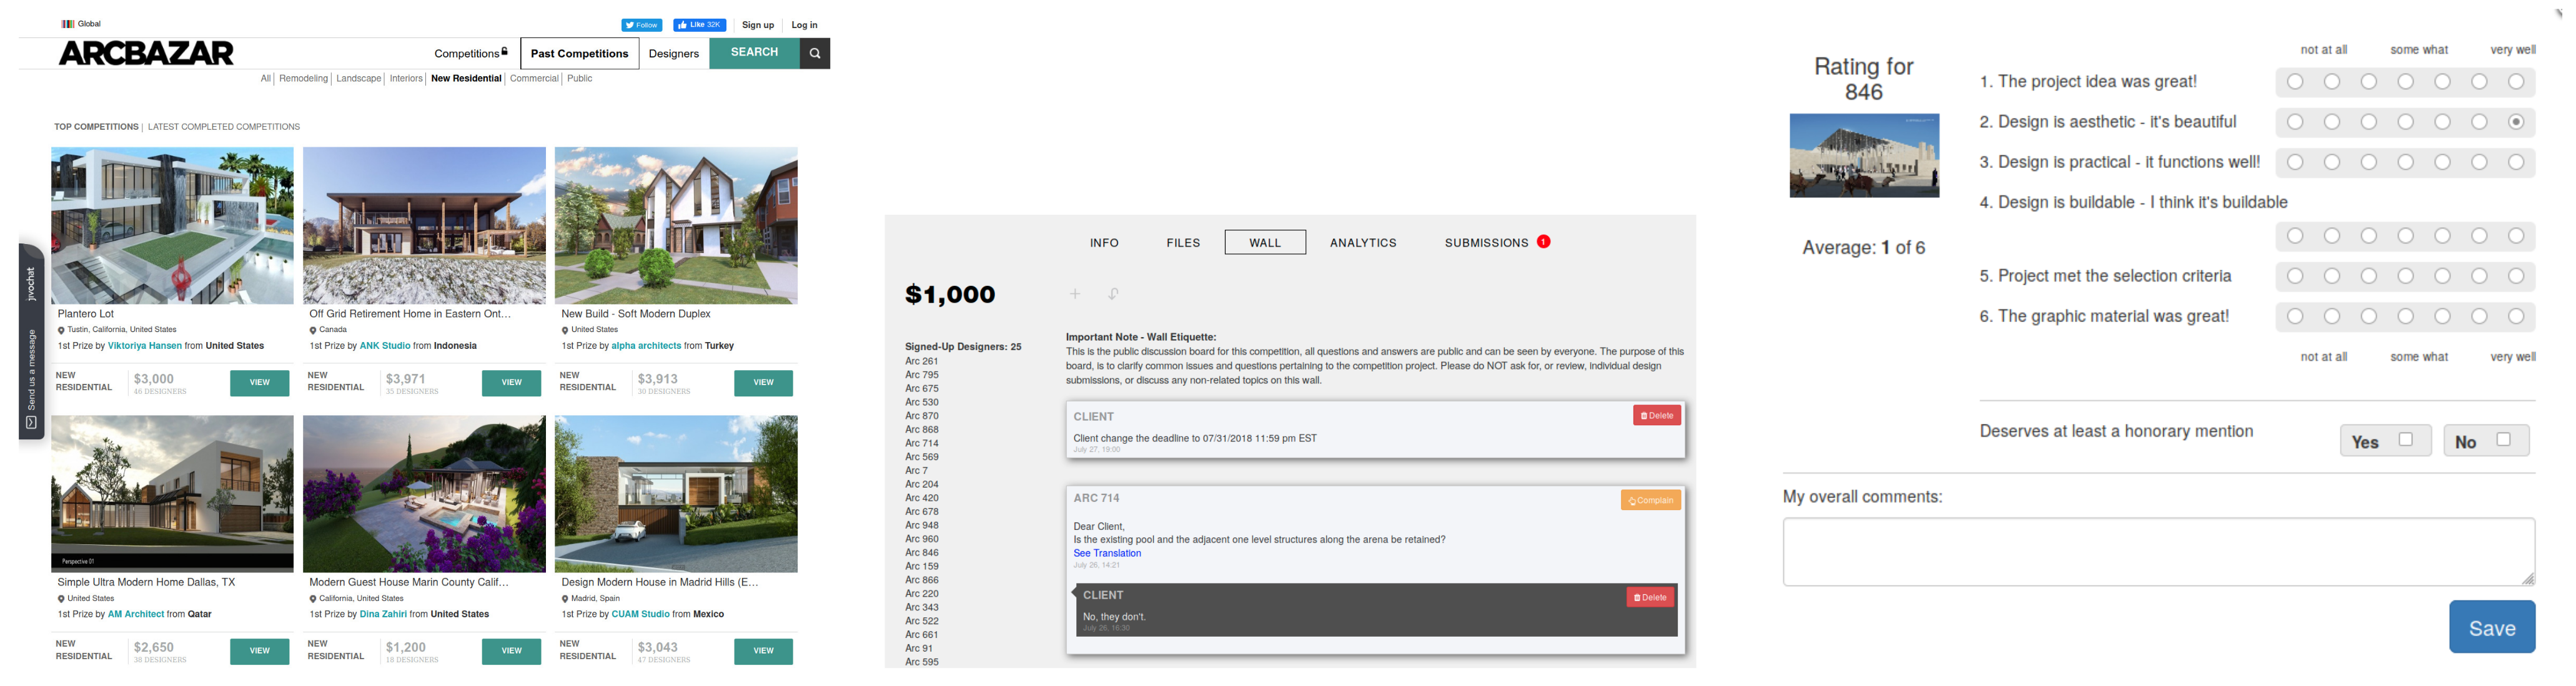Open the Past Competitions menu item

pyautogui.click(x=579, y=54)
